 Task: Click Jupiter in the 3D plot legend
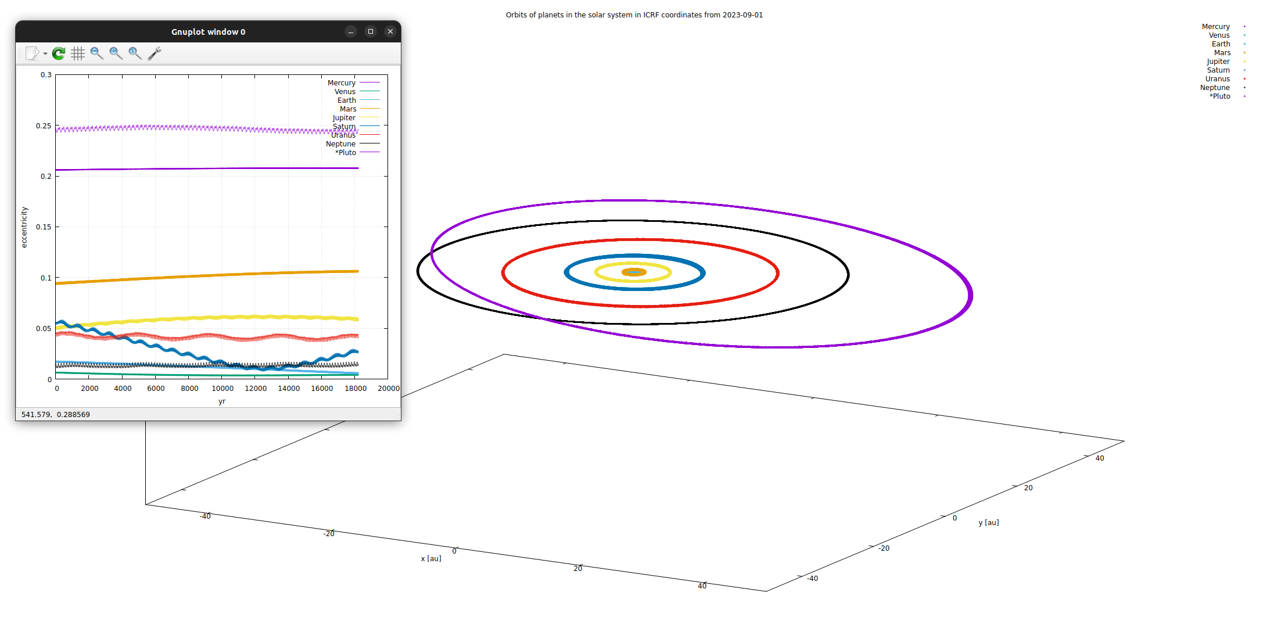click(1218, 62)
